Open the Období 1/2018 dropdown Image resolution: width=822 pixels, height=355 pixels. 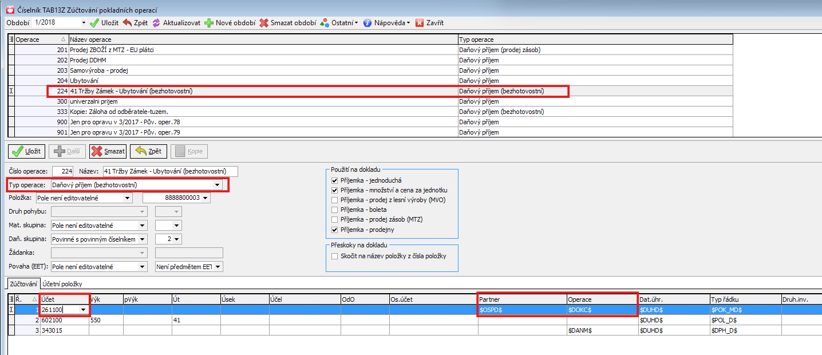click(84, 23)
